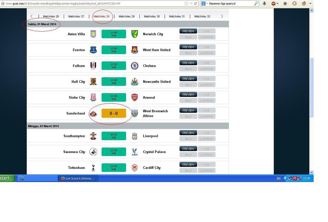Screen dimensions: 328x222
Task: Open PREVIEW for Swansea City vs Crystal Palace
Action: coord(188,149)
